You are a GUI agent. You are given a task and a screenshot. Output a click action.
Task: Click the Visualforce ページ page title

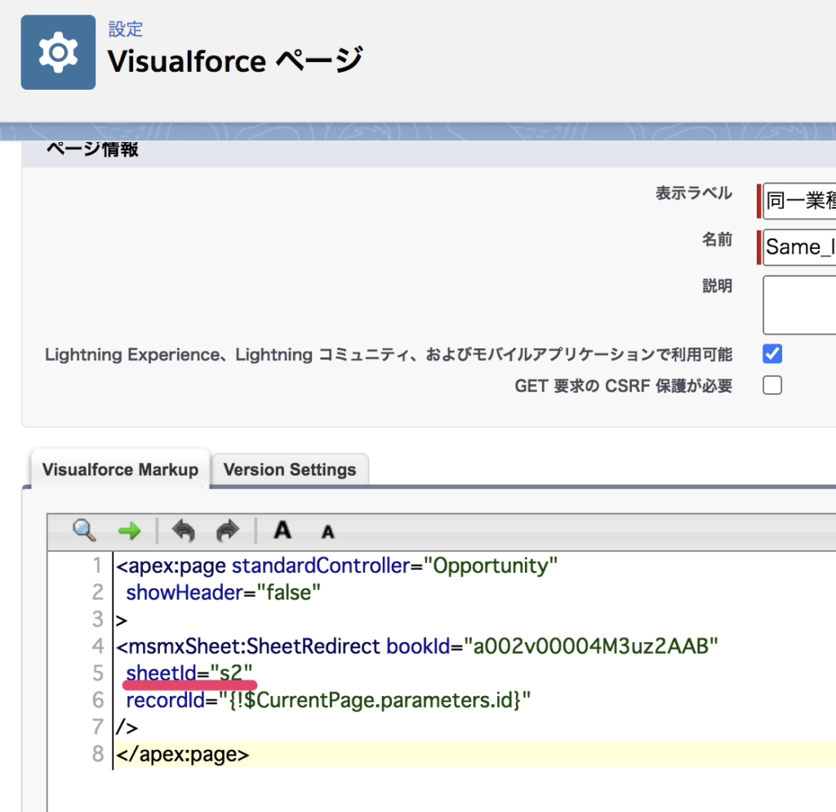[236, 60]
